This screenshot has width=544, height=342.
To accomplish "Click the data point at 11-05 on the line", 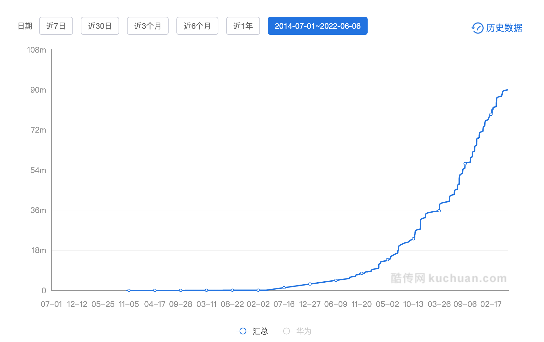I will click(129, 290).
